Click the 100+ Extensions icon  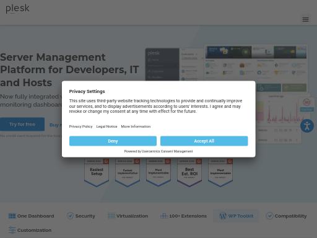pyautogui.click(x=164, y=216)
